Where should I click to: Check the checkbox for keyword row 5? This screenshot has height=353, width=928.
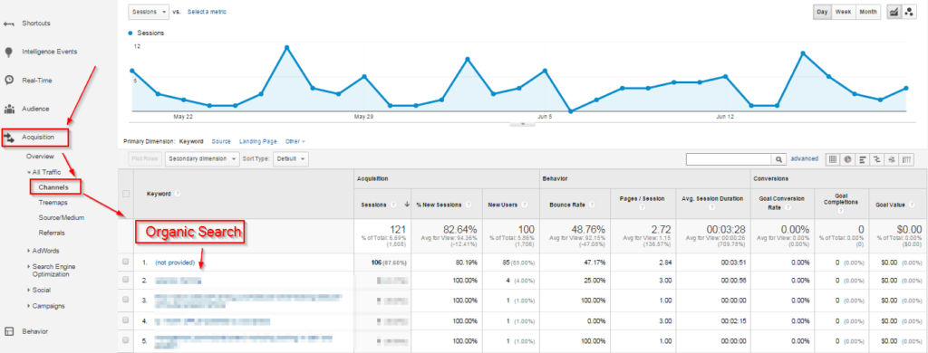click(125, 341)
